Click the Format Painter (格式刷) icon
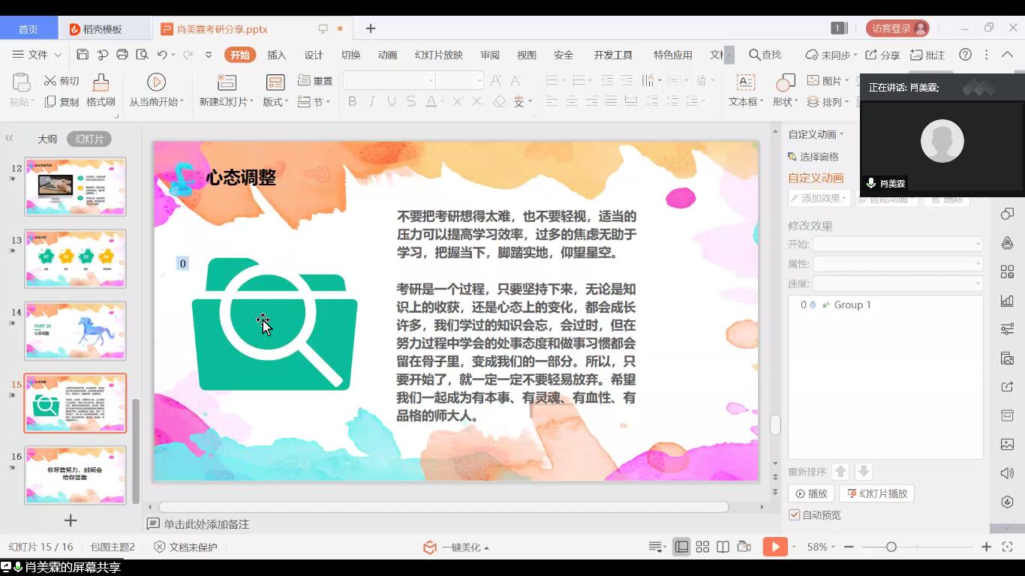The width and height of the screenshot is (1025, 576). pyautogui.click(x=101, y=82)
